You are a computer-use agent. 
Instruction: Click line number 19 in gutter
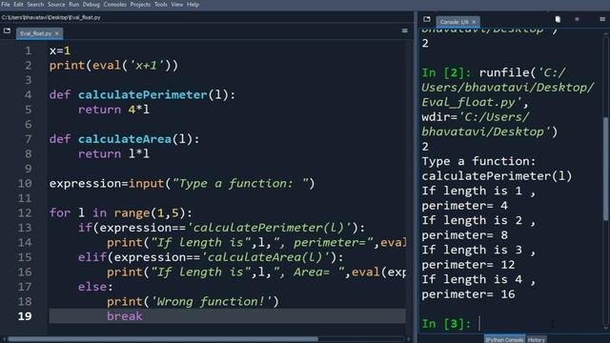click(25, 316)
